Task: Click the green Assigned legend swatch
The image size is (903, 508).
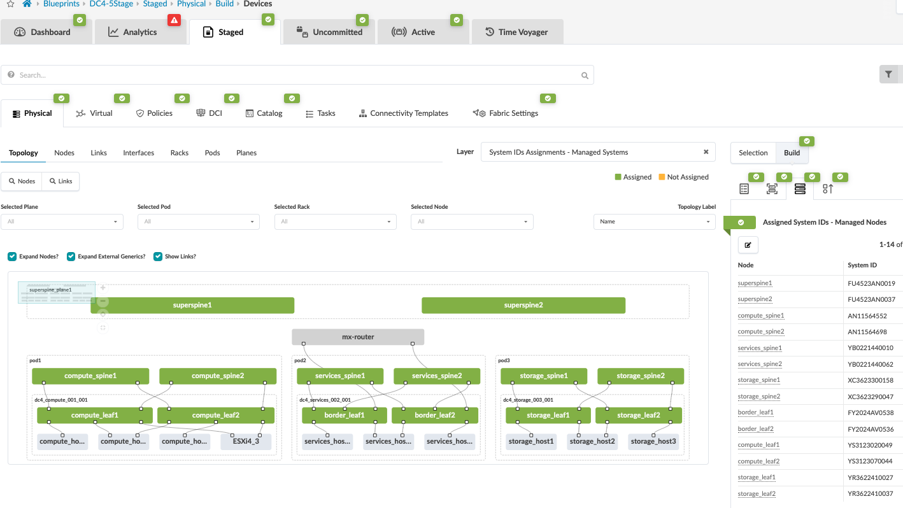Action: 618,177
